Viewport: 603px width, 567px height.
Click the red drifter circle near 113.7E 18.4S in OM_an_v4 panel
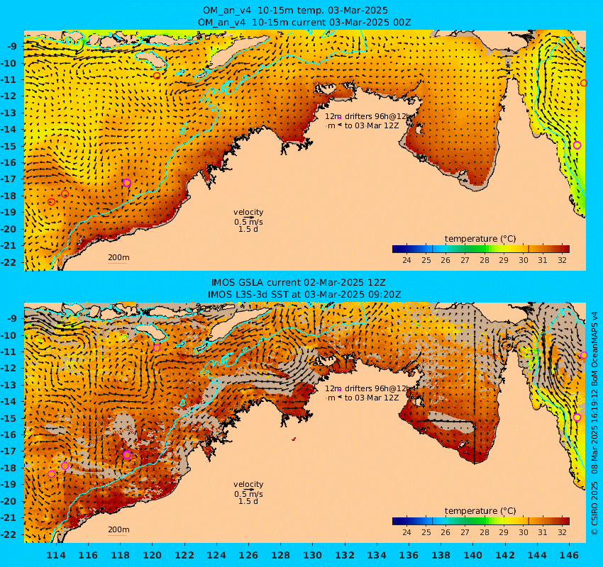point(52,202)
